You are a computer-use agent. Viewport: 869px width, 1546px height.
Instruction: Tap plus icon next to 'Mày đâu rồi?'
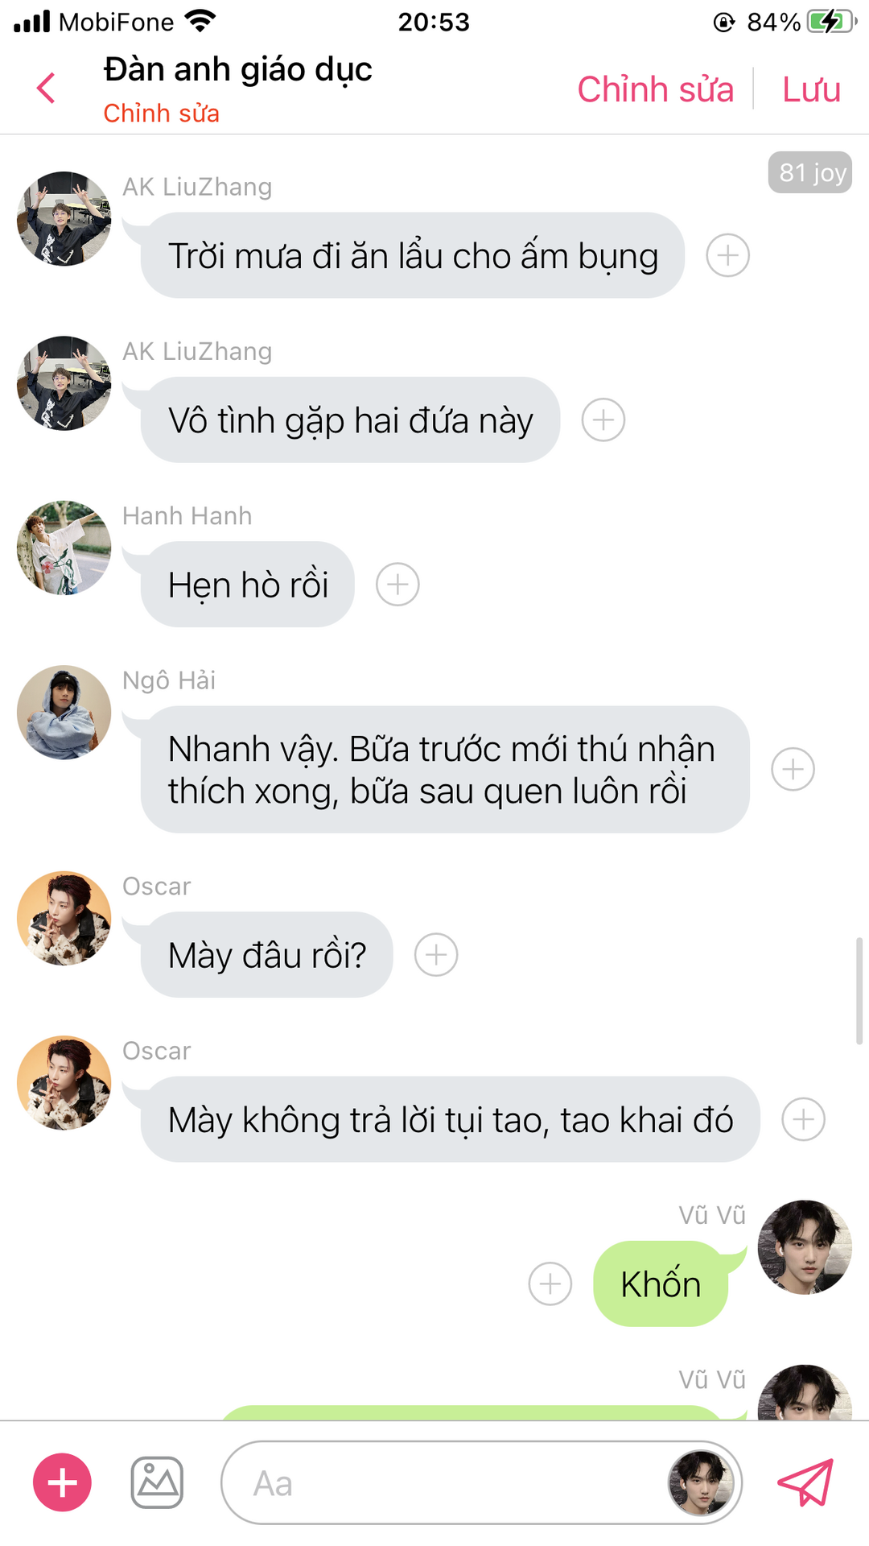(x=436, y=955)
